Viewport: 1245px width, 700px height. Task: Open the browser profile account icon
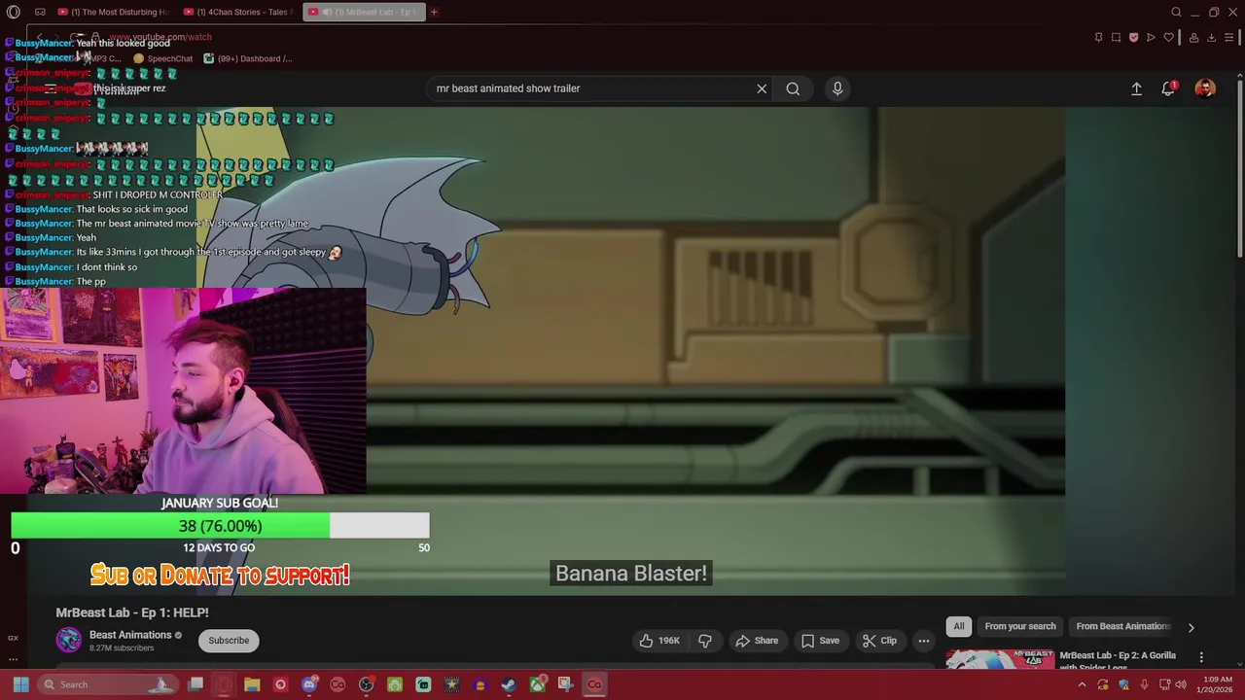[1193, 37]
